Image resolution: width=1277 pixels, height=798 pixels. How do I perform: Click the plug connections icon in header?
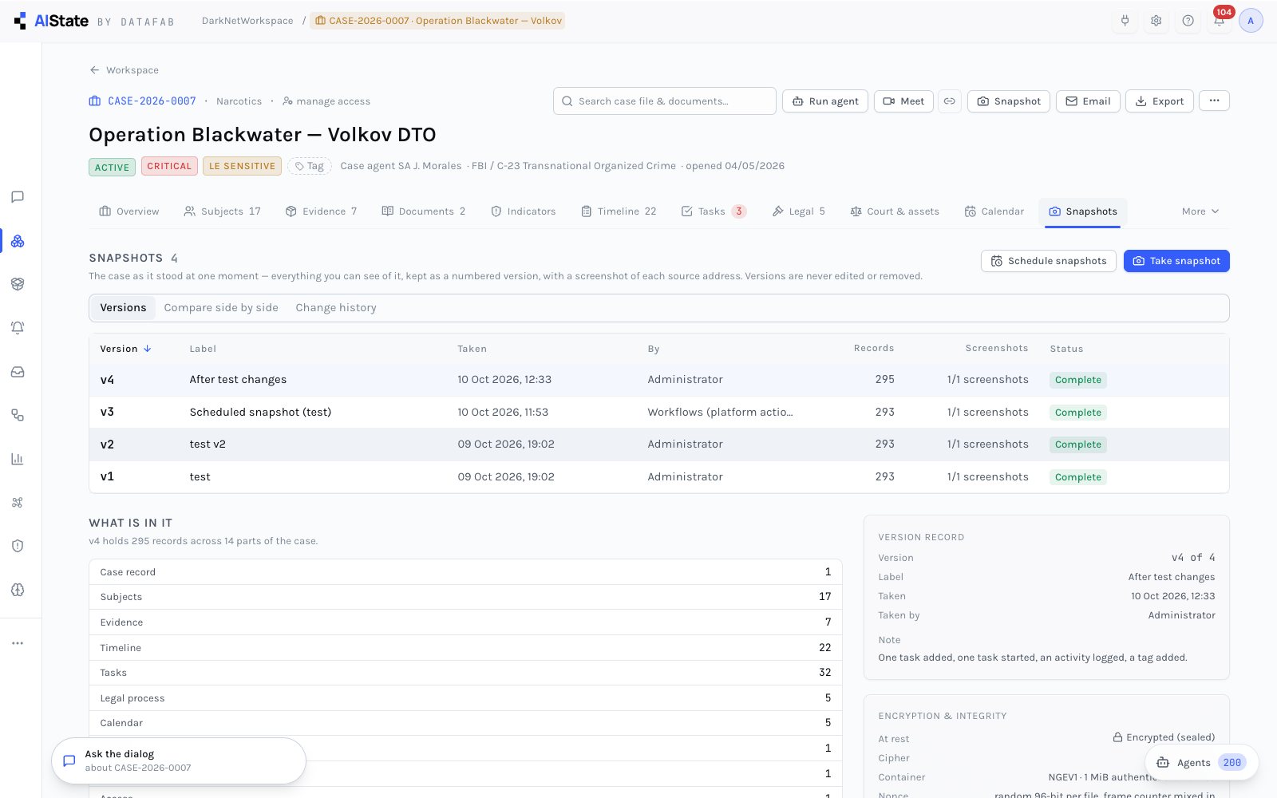click(x=1125, y=21)
